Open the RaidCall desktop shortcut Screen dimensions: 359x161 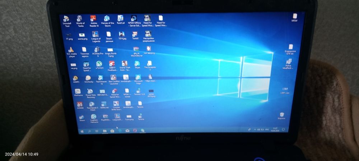pos(121,20)
